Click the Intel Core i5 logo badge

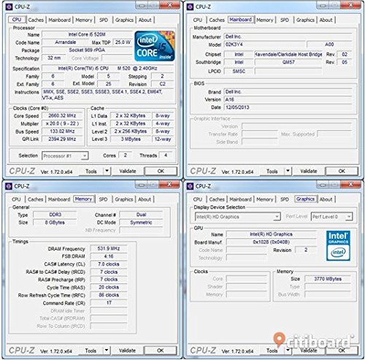pyautogui.click(x=155, y=46)
